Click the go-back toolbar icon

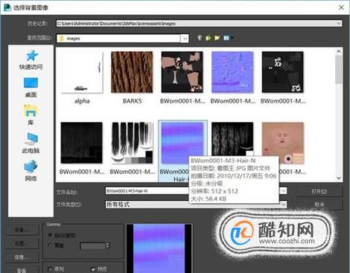coord(200,38)
